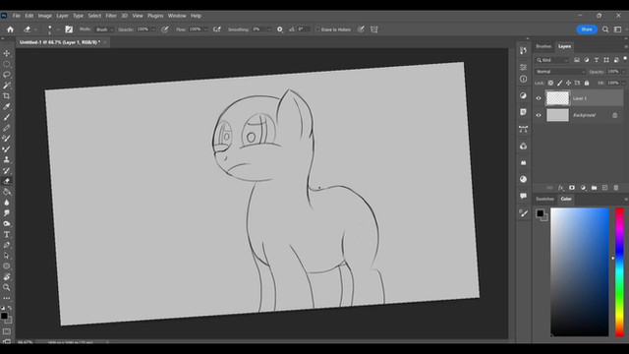
Task: Click inside the color picker field
Action: point(579,271)
